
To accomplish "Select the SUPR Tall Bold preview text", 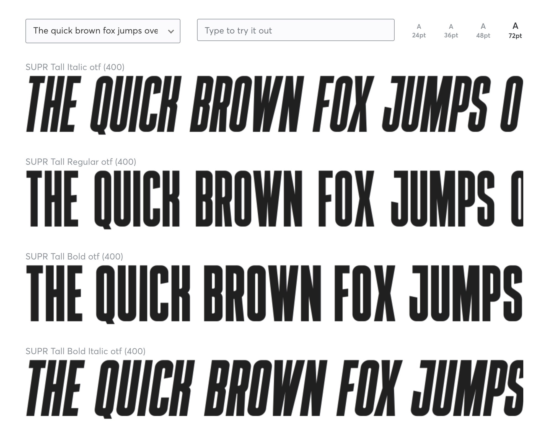I will [x=274, y=294].
